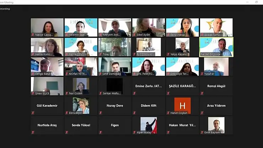Select Arzu Yıldırım's name tile
The image size is (263, 148).
click(216, 105)
